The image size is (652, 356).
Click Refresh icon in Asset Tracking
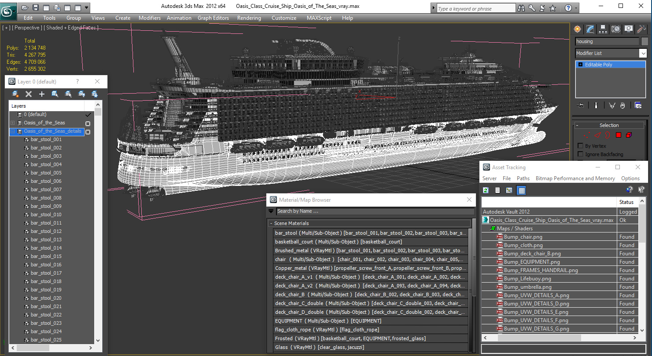point(486,190)
